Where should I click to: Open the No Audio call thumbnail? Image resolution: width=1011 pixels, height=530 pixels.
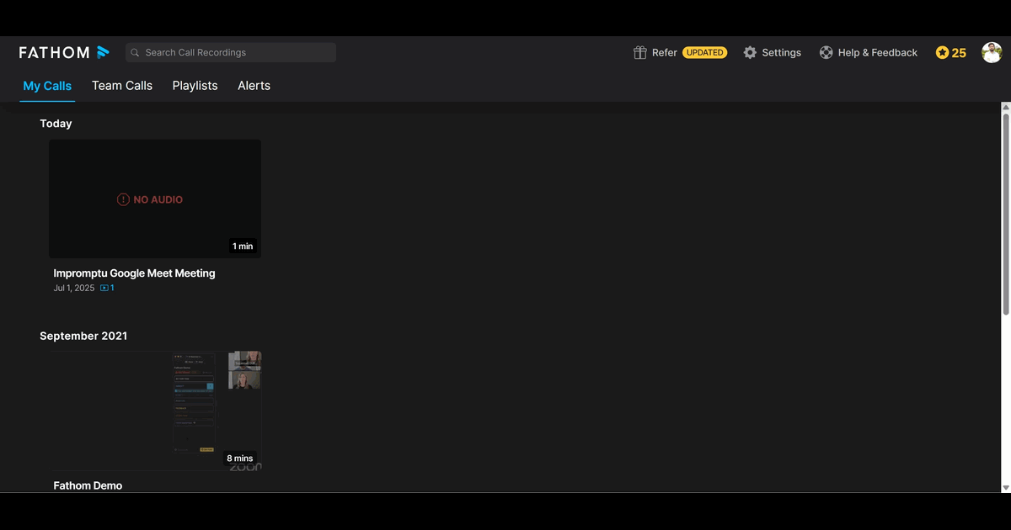click(x=155, y=199)
